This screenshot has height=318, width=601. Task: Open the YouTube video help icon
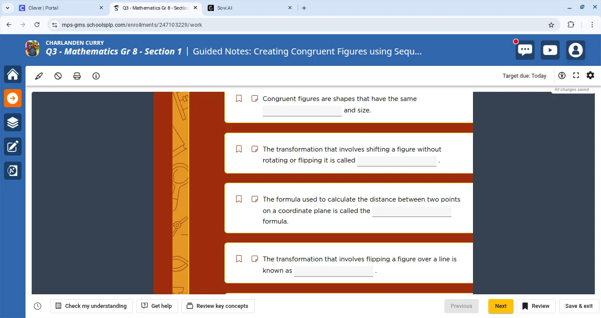click(550, 50)
